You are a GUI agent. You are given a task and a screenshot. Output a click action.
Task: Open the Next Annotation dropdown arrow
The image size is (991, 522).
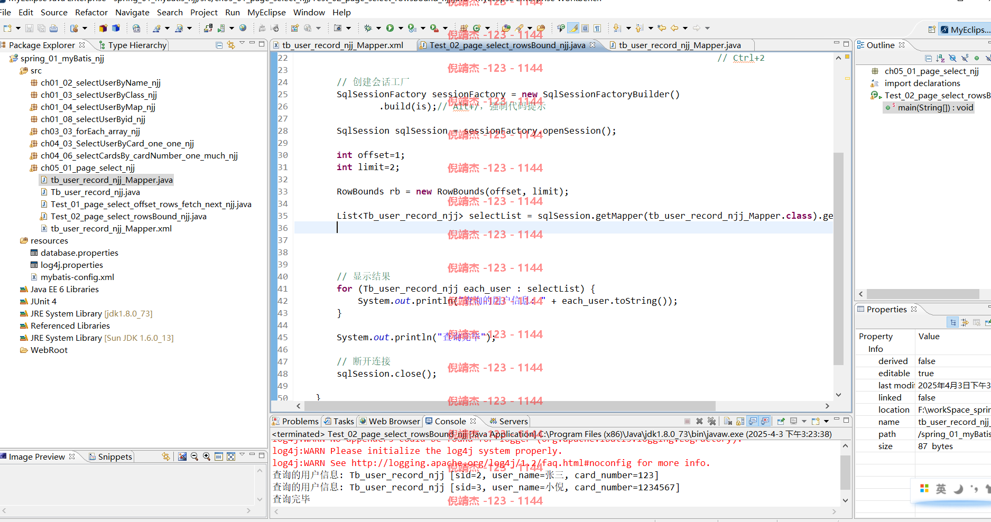click(x=628, y=28)
